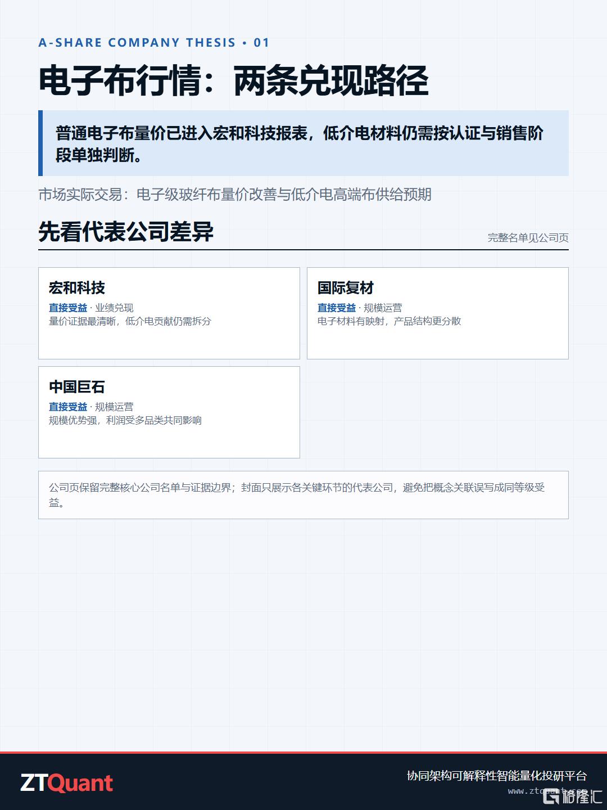Open the 宏和科技 company card
The height and width of the screenshot is (810, 607).
(169, 313)
